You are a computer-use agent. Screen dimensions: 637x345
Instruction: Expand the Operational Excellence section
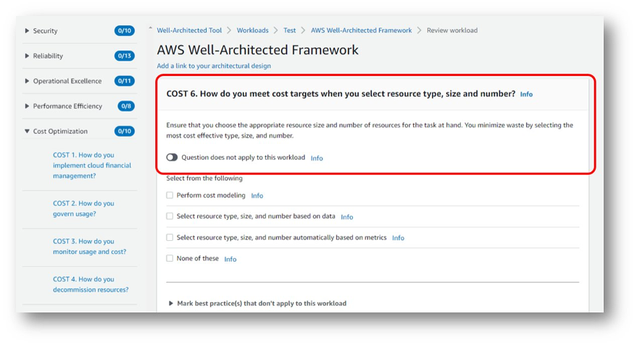27,81
